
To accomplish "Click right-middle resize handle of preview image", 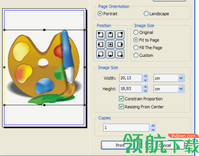I will point(84,67).
